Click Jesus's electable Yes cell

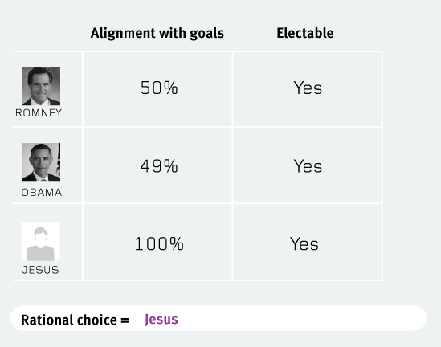(x=308, y=242)
